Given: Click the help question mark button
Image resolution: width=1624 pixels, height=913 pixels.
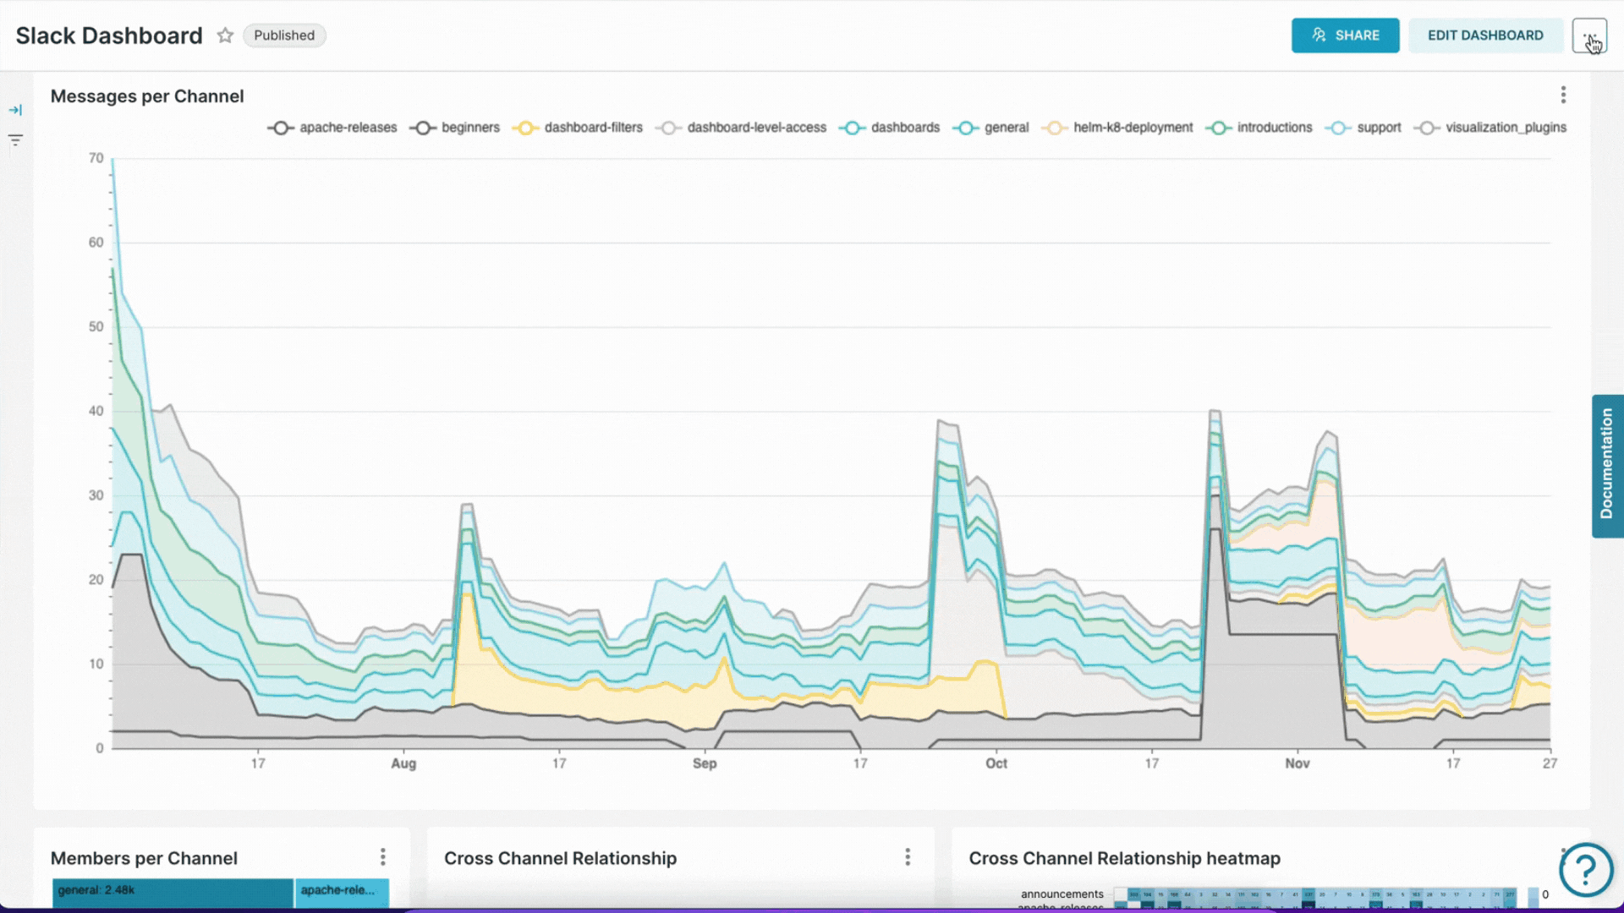Looking at the screenshot, I should pos(1586,870).
